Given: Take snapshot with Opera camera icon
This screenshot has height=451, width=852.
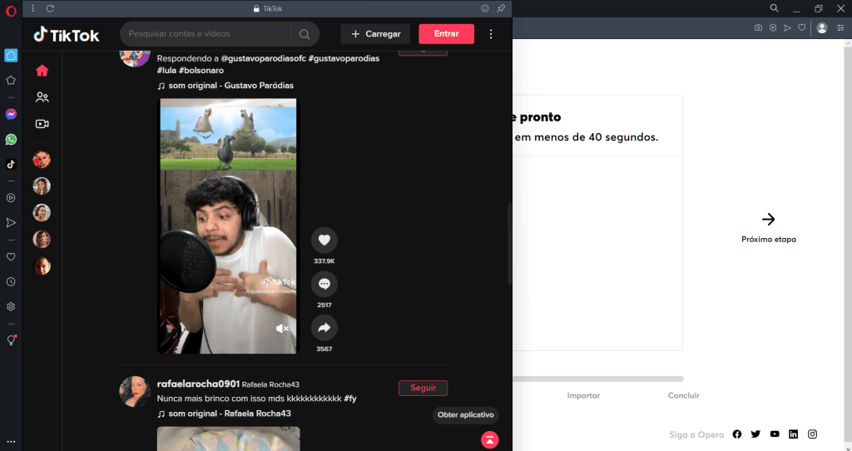Looking at the screenshot, I should (x=758, y=27).
